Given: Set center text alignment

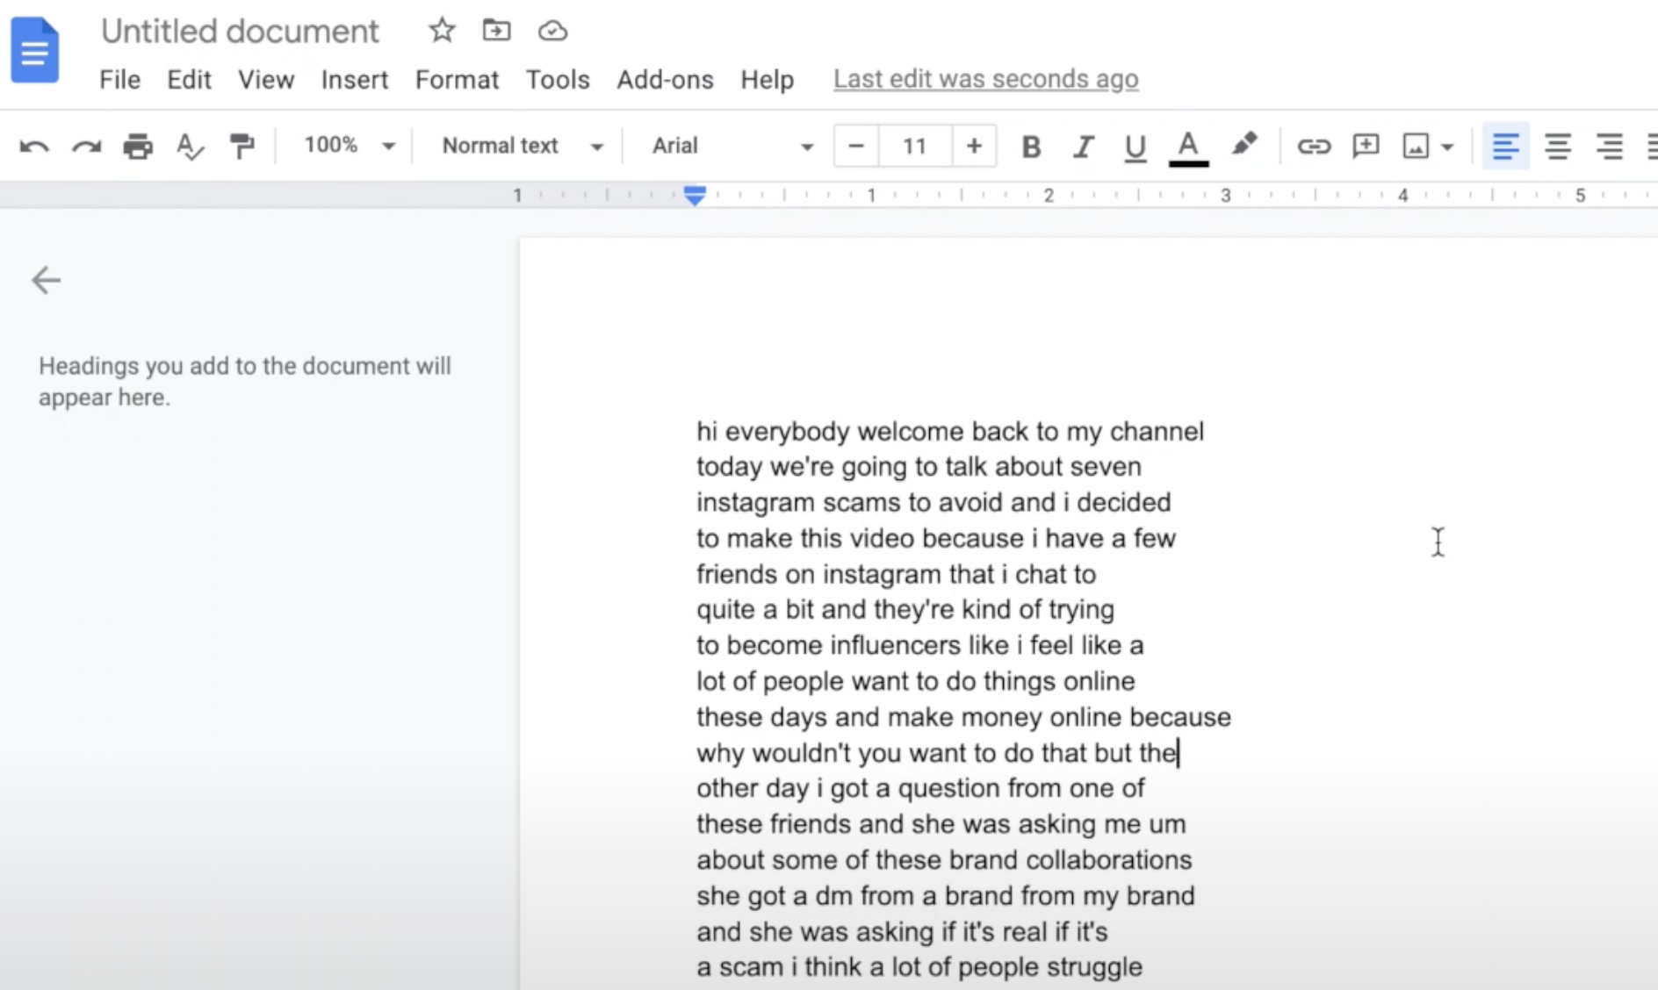Looking at the screenshot, I should pyautogui.click(x=1558, y=146).
